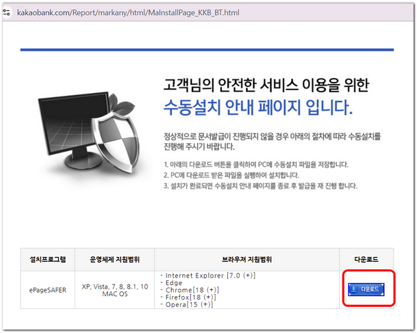Click the Edge line in the browser list

point(172,283)
